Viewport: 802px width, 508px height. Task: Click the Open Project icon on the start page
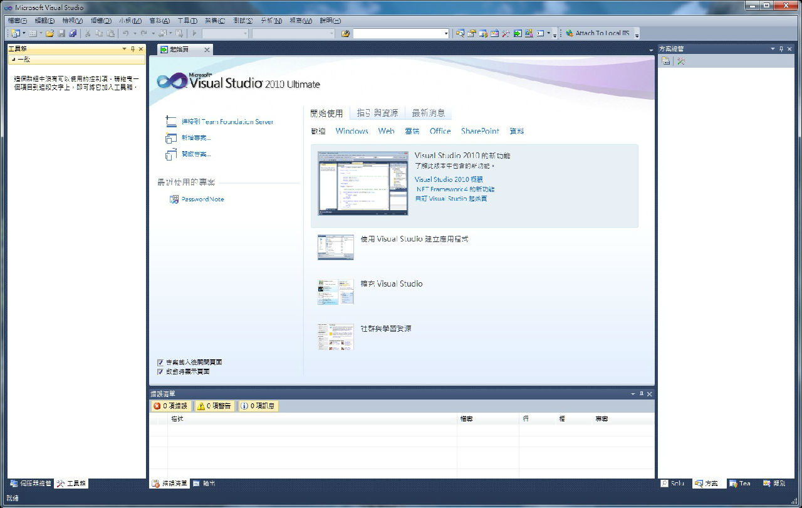(x=172, y=154)
